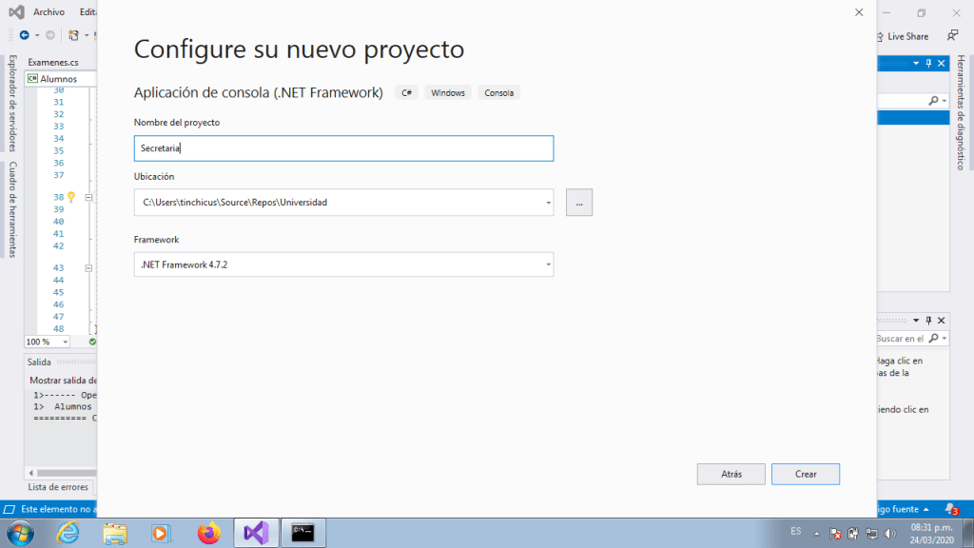Open the Archivo menu
The height and width of the screenshot is (548, 974).
coord(49,12)
